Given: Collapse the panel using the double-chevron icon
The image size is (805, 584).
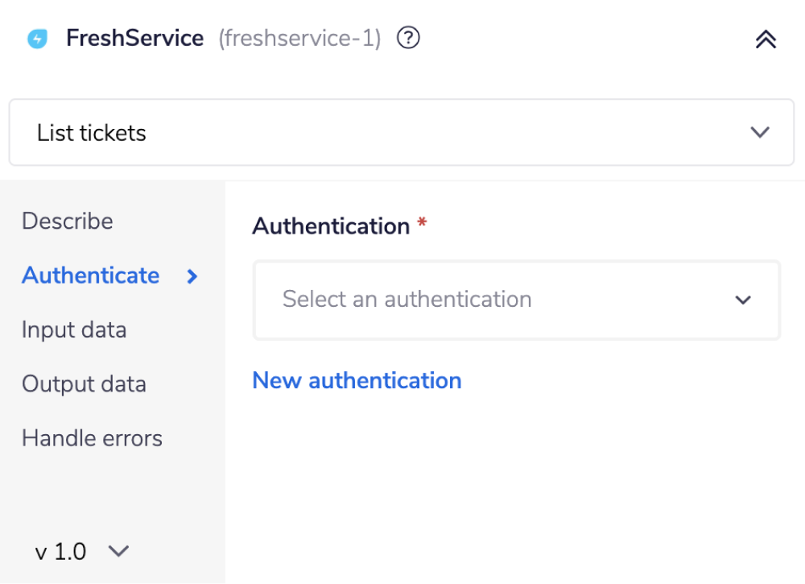Looking at the screenshot, I should coord(765,38).
